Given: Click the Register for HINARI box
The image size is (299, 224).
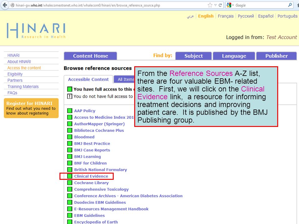Looking at the screenshot, I should click(x=31, y=108).
